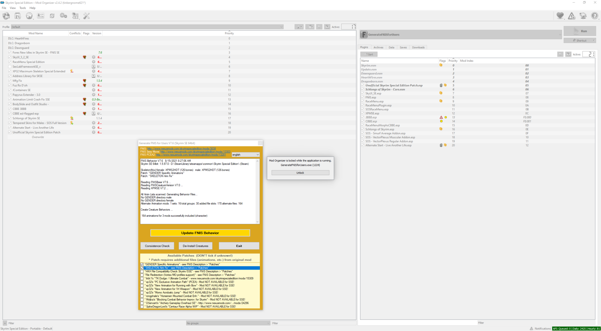Click the conflict icon on Schlongs of Skyrim SE

72,118
